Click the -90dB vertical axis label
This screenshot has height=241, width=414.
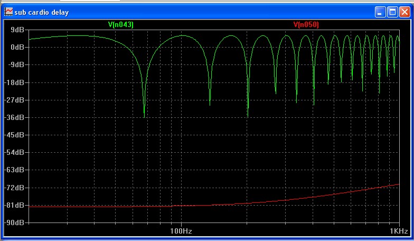(x=14, y=223)
